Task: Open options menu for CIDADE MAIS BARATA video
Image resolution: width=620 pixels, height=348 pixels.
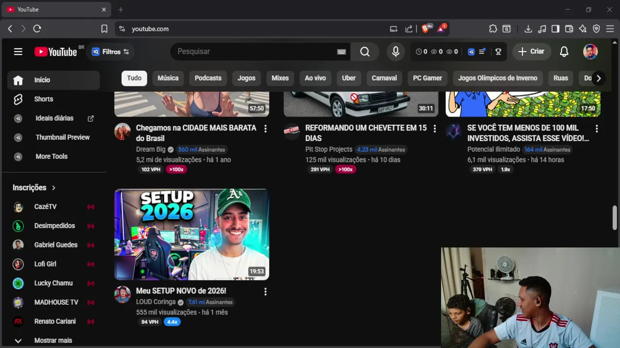Action: pyautogui.click(x=265, y=129)
